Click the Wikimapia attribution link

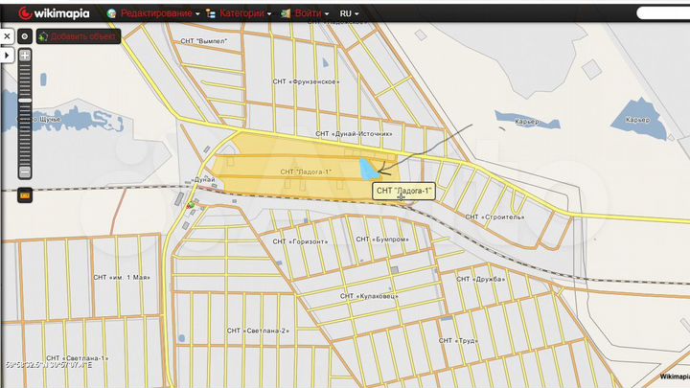[x=674, y=377]
